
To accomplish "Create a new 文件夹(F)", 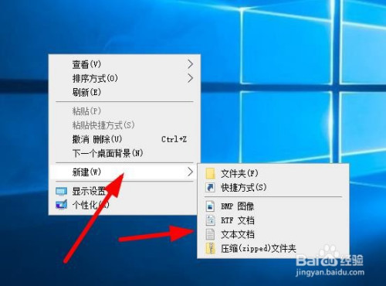I will [273, 173].
